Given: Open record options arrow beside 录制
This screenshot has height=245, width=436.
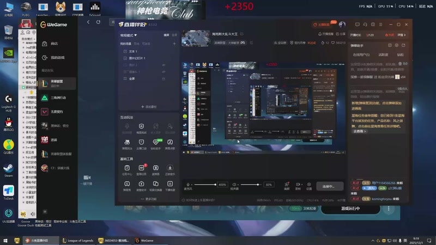Looking at the screenshot, I should (x=302, y=184).
